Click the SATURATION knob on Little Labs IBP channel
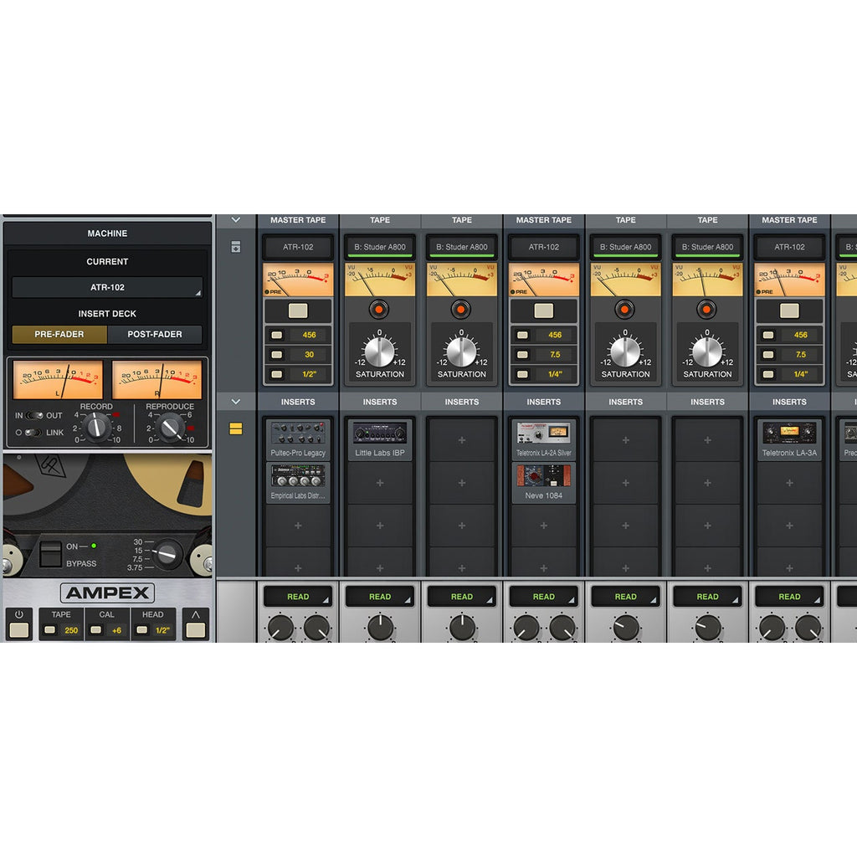Viewport: 857px width, 857px height. click(379, 352)
